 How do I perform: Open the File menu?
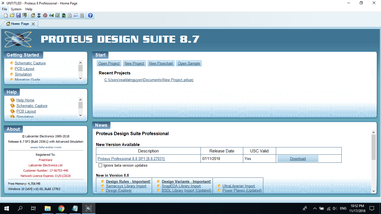click(x=4, y=9)
